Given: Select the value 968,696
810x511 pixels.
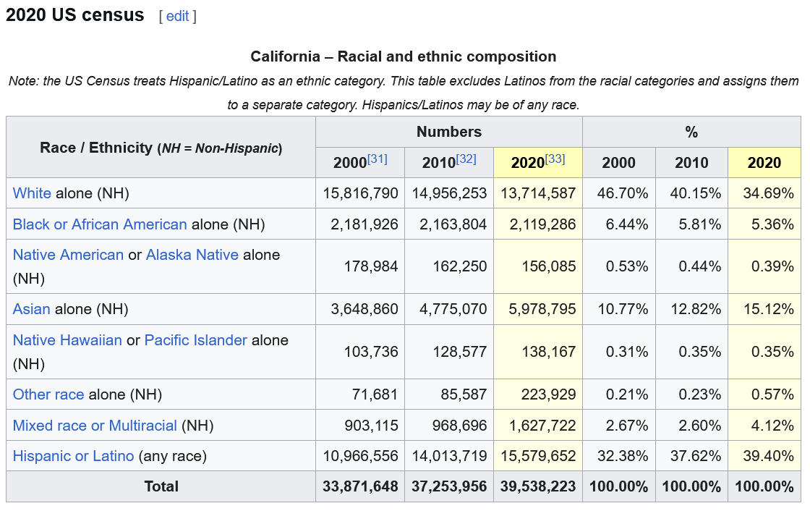Looking at the screenshot, I should pyautogui.click(x=460, y=426).
